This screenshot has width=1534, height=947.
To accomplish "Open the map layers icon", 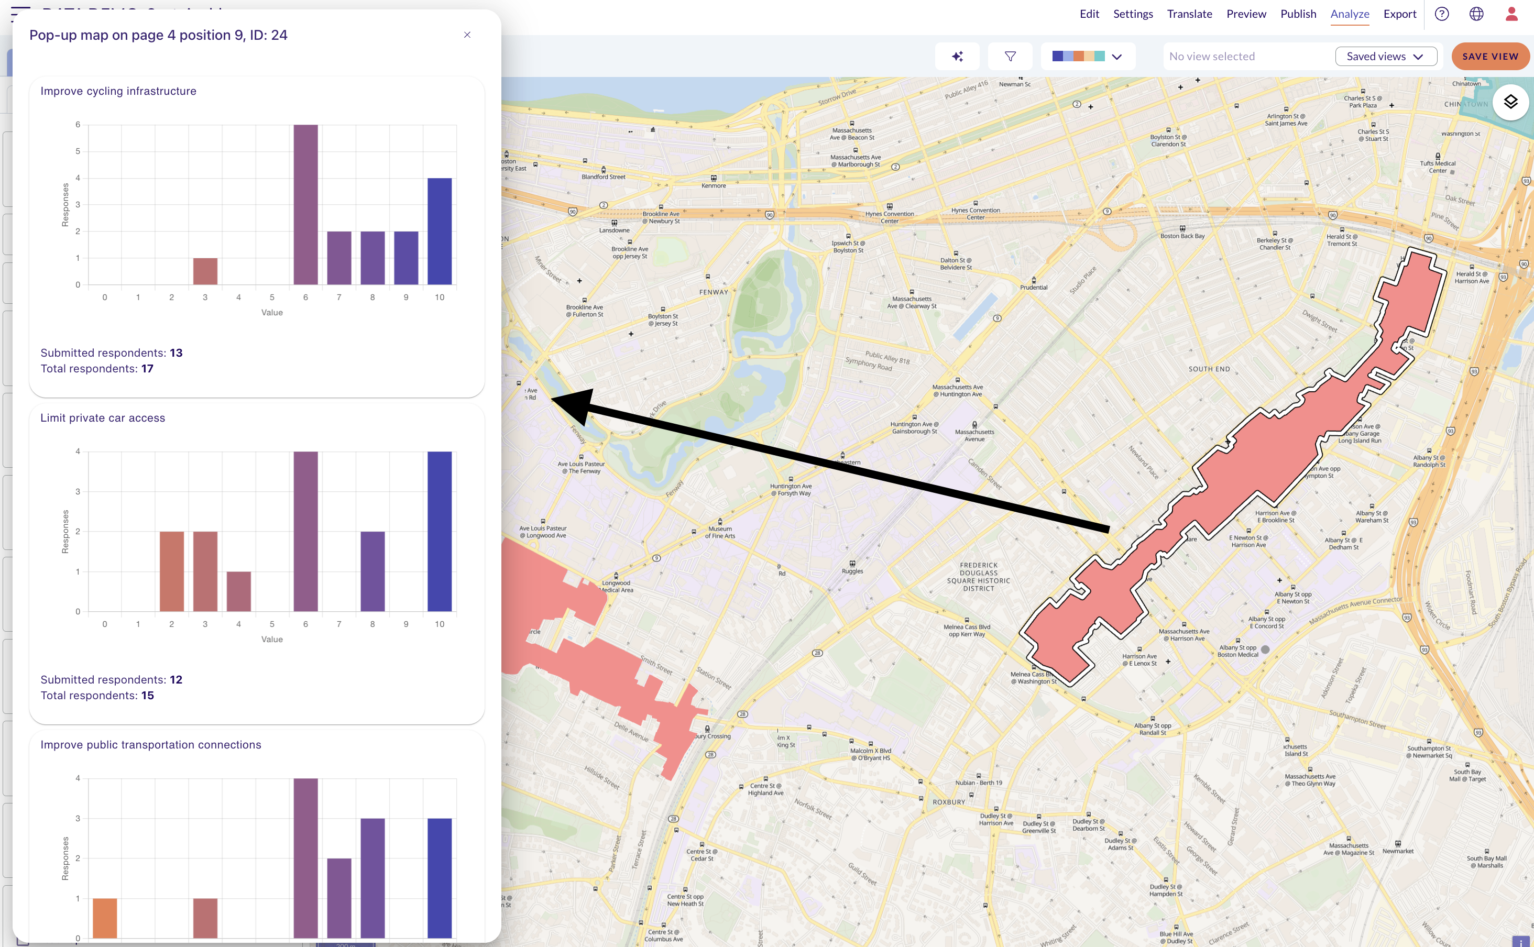I will 1510,102.
